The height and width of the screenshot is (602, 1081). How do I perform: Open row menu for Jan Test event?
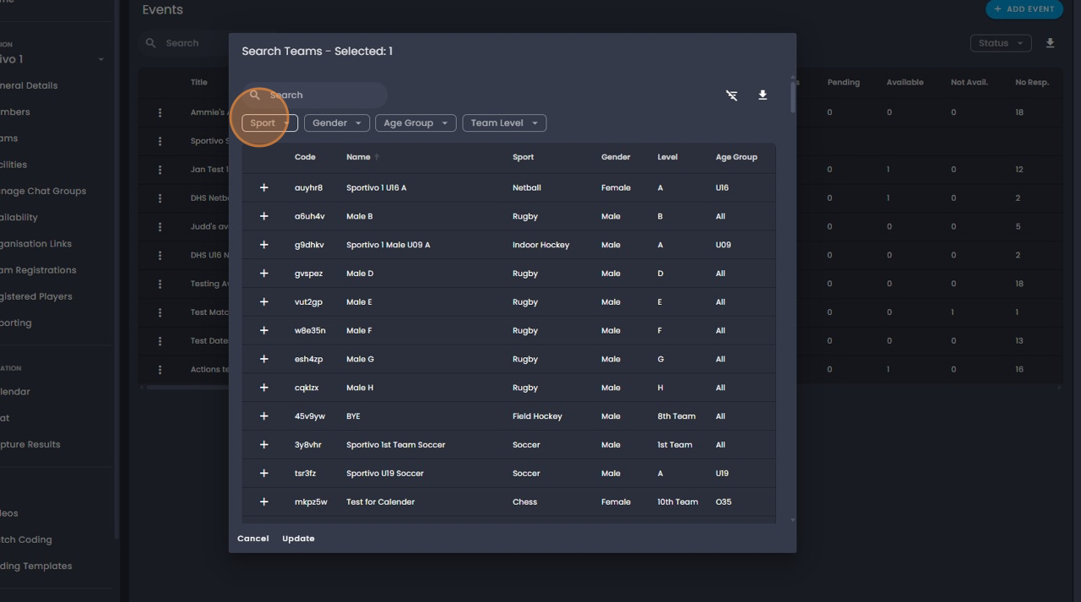tap(160, 170)
